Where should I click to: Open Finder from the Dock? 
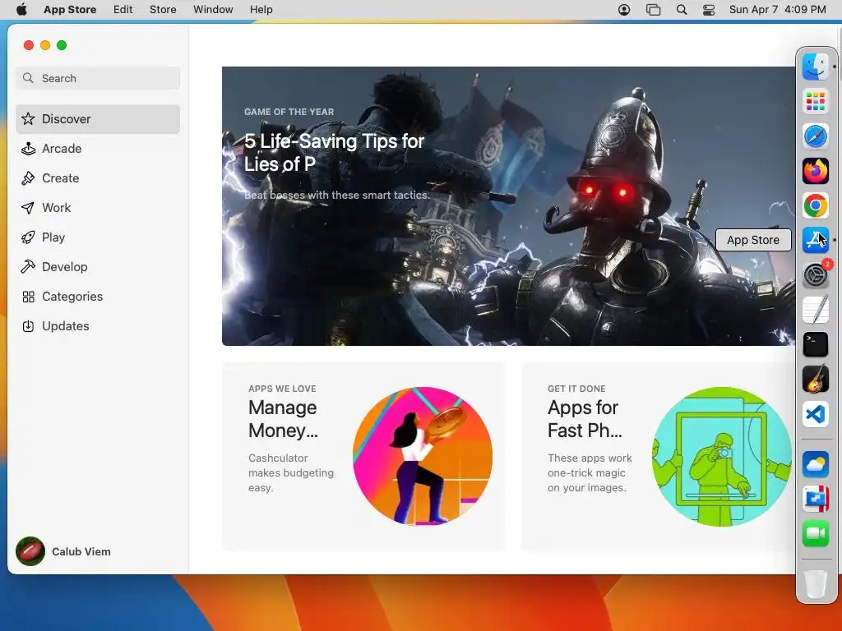(815, 67)
